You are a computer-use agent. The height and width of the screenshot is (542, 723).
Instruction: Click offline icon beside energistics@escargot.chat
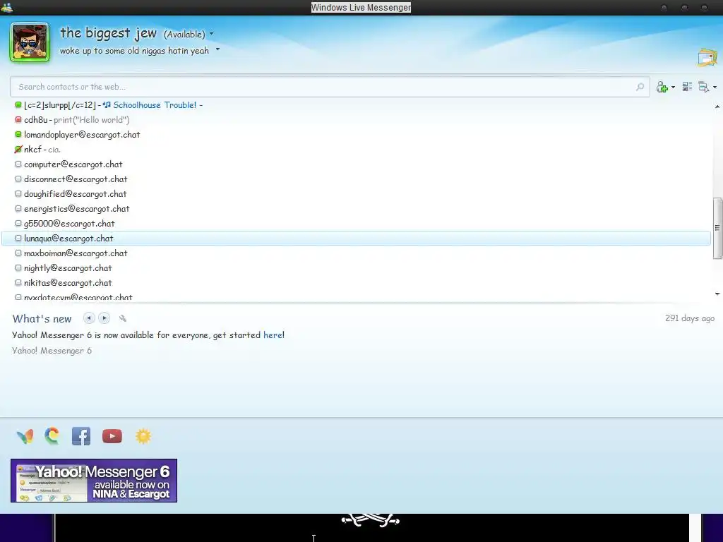click(x=18, y=208)
